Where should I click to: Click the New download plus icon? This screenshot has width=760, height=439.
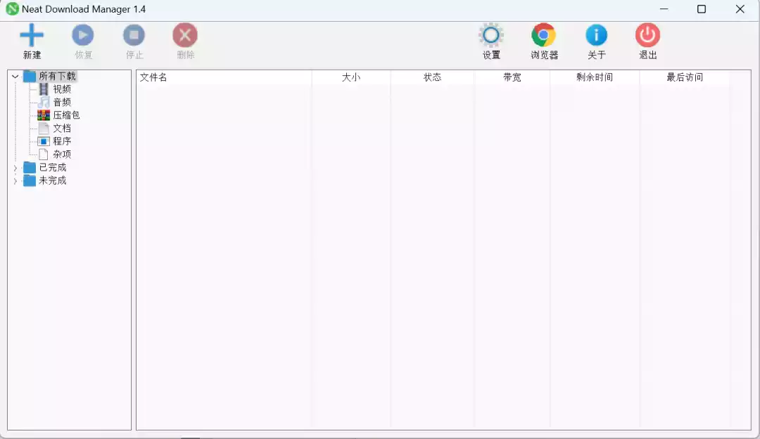coord(32,35)
